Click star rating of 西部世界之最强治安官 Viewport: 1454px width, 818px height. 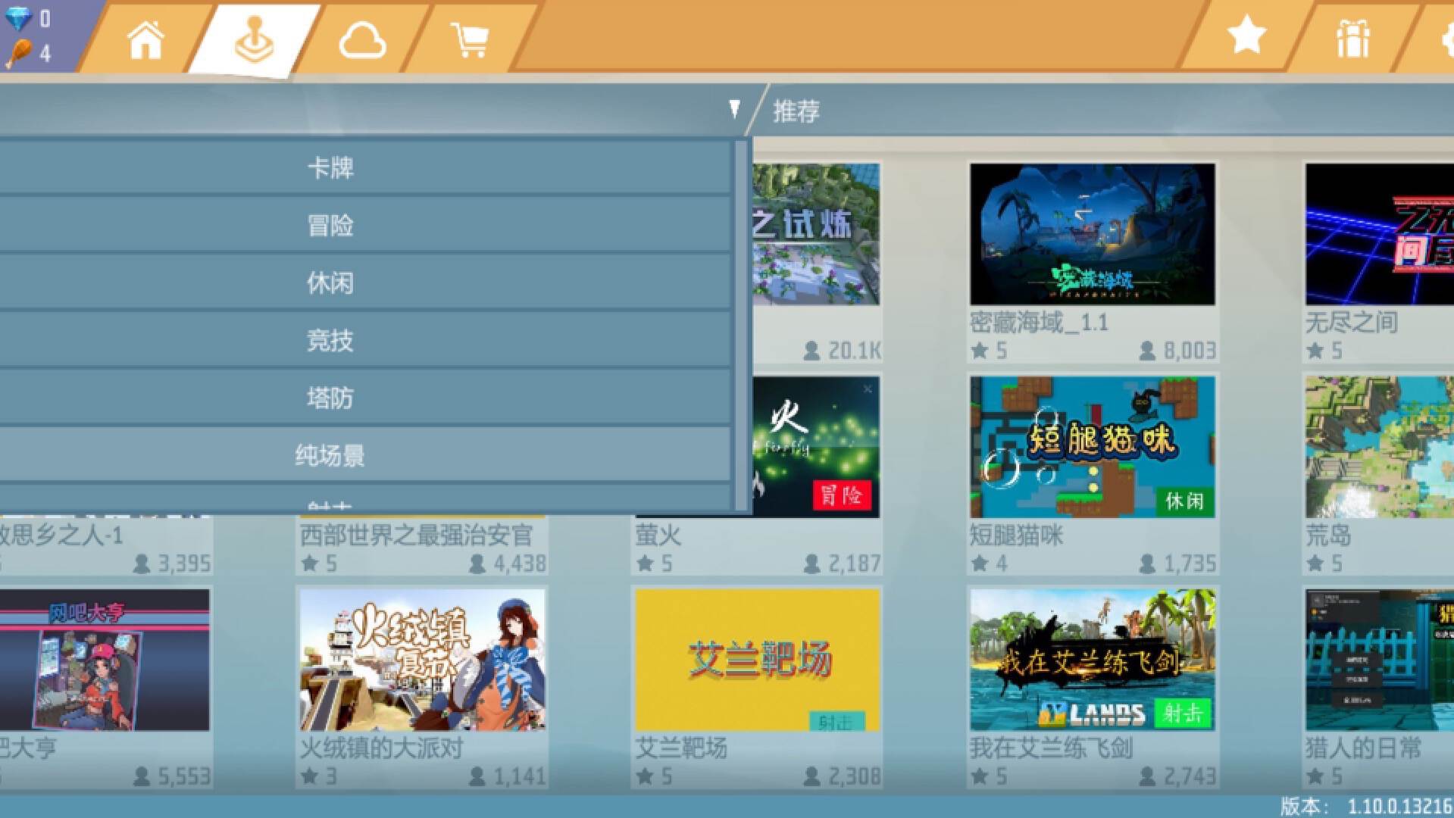[x=319, y=564]
